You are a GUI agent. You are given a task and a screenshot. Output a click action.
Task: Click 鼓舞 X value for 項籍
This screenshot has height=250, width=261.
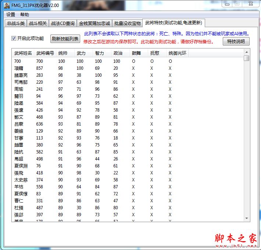tap(133, 68)
